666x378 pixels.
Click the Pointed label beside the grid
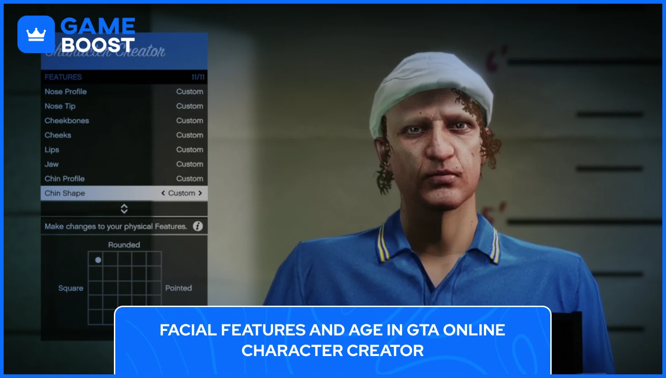tap(179, 288)
